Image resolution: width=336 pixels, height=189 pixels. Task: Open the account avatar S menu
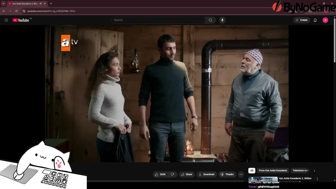325,20
